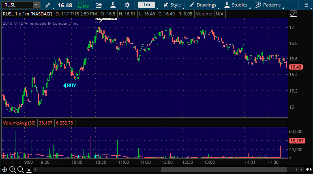Viewport: 313px width, 174px height.
Task: Click the Volume header field
Action: click(x=204, y=14)
